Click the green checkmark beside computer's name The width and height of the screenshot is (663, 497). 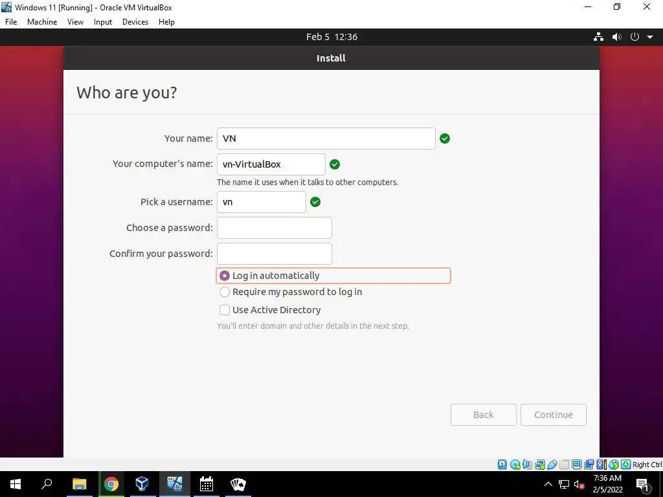coord(335,164)
